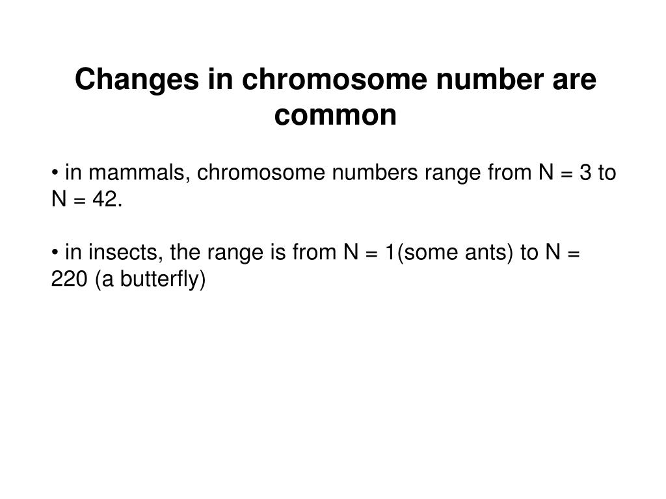This screenshot has height=499, width=666.
Task: Click the word "in" in the title
Action: point(220,79)
